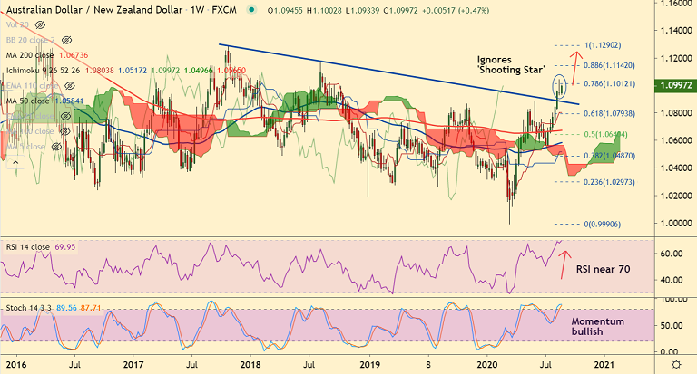697x374 pixels.
Task: Click the RSI value 69.95
Action: point(65,247)
